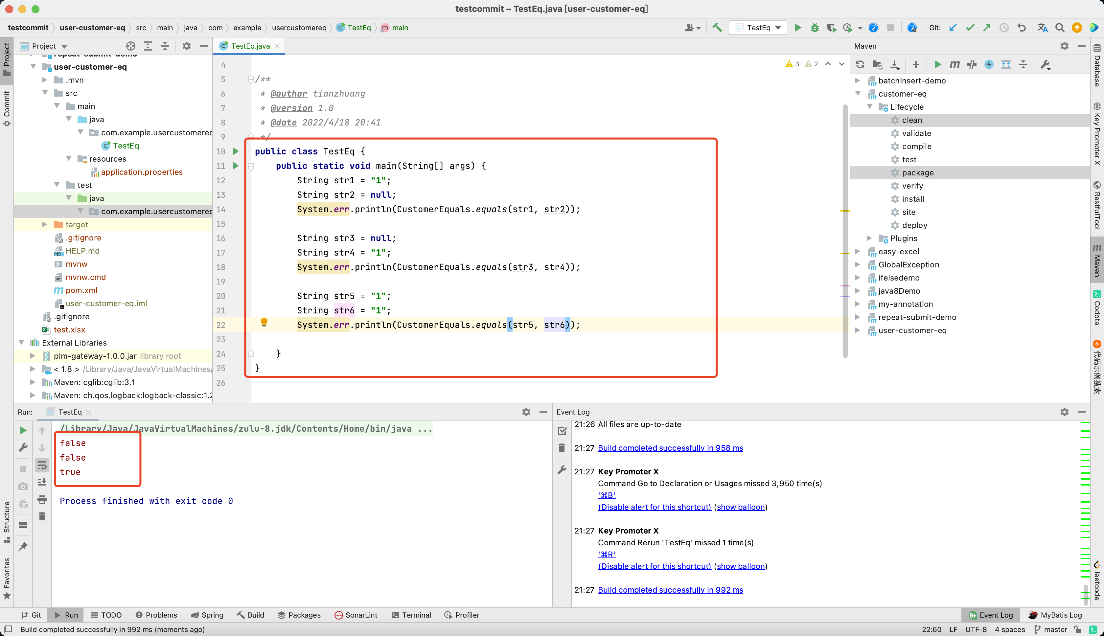Switch to the Problems tool tab
Screen dimensions: 1104x636
pyautogui.click(x=156, y=615)
